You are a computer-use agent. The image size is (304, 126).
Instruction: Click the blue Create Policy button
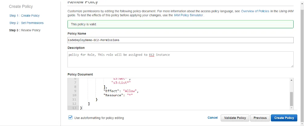coord(284,118)
